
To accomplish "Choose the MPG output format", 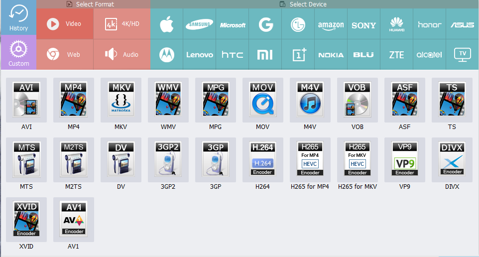I will tap(216, 100).
